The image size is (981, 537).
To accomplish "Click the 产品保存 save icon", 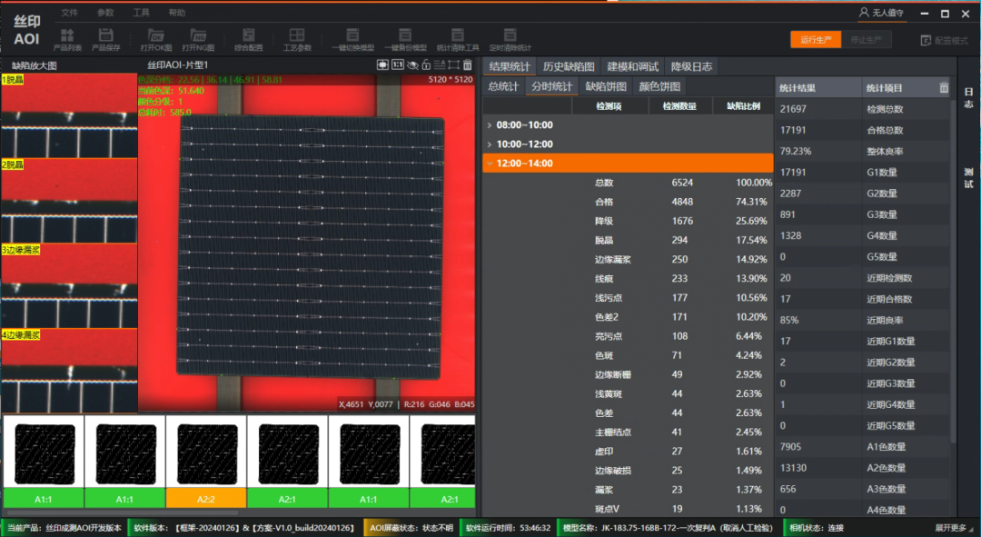I will (x=106, y=39).
